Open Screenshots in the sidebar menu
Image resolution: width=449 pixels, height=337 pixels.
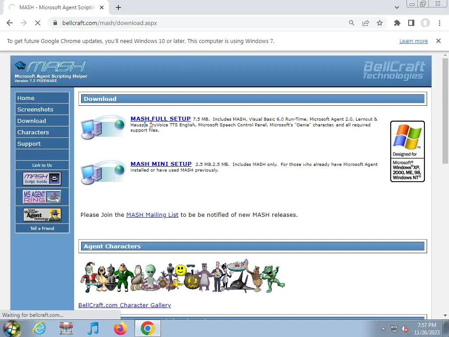pos(42,109)
